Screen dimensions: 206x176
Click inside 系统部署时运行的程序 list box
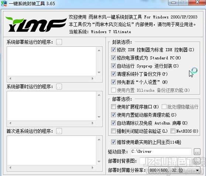pyautogui.click(x=52, y=106)
